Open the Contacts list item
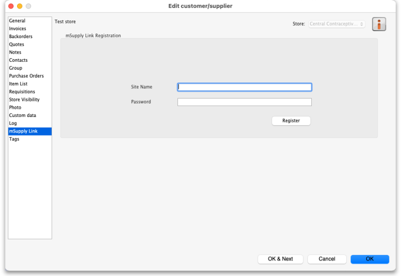The width and height of the screenshot is (401, 276). click(x=19, y=60)
